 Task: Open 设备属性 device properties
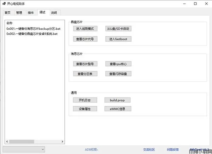(84, 109)
